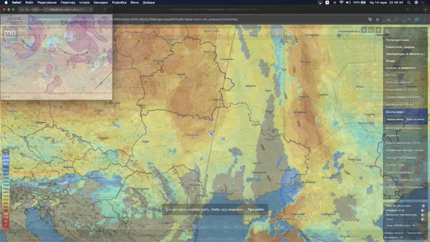
Task: Zoom in the map with plus button
Action: pyautogui.click(x=364, y=30)
